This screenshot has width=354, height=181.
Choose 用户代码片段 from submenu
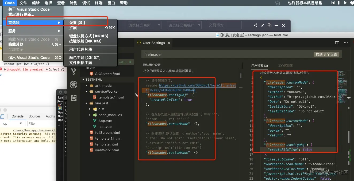[90, 49]
